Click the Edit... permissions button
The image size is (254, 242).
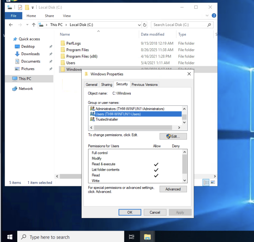tap(173, 136)
